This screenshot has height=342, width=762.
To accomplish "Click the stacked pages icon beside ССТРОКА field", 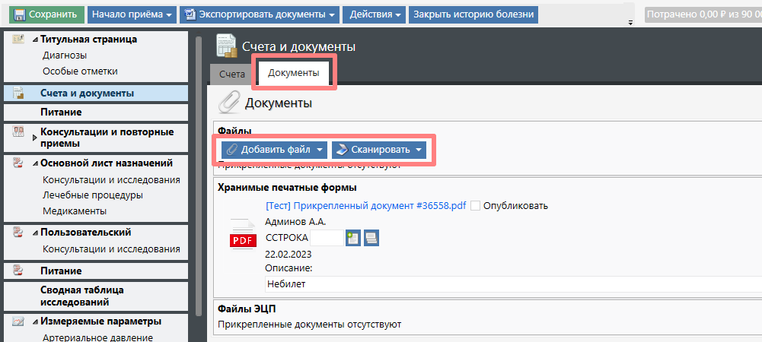I will (x=371, y=238).
